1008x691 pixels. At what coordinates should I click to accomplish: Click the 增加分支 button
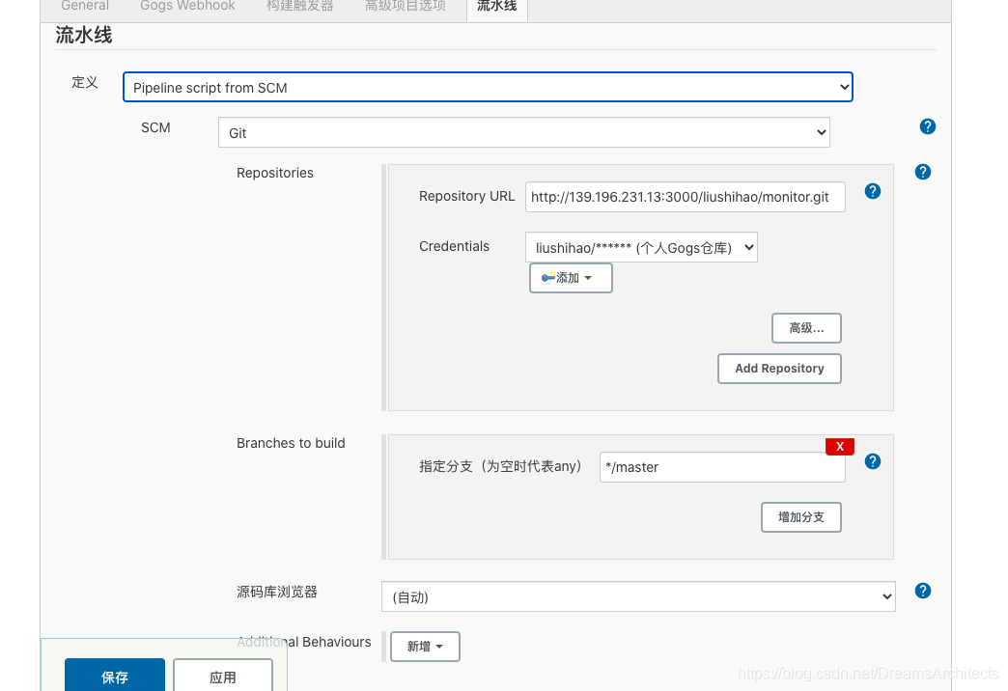[800, 516]
